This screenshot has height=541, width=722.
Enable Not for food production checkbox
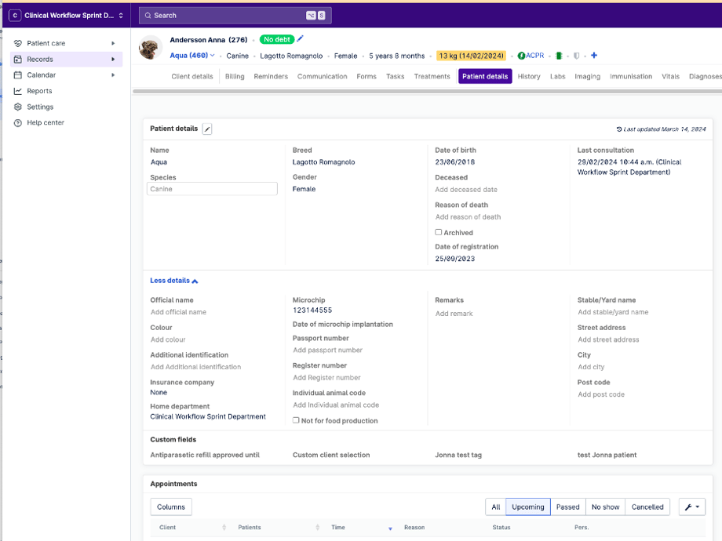click(x=296, y=420)
